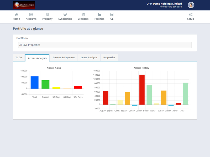Open the Property building icon

(x=48, y=14)
